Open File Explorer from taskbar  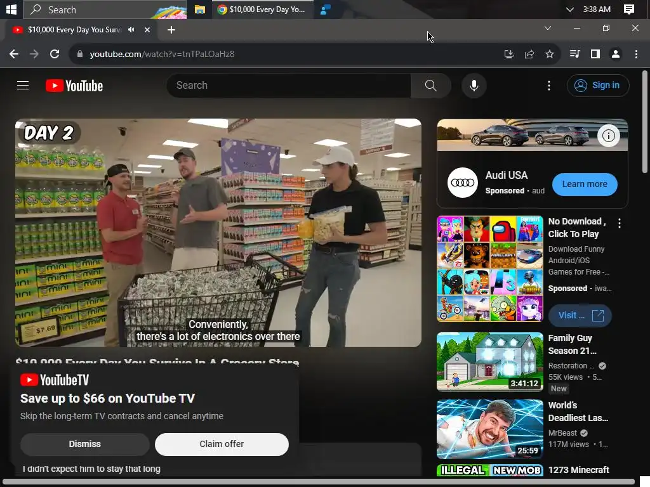coord(200,10)
